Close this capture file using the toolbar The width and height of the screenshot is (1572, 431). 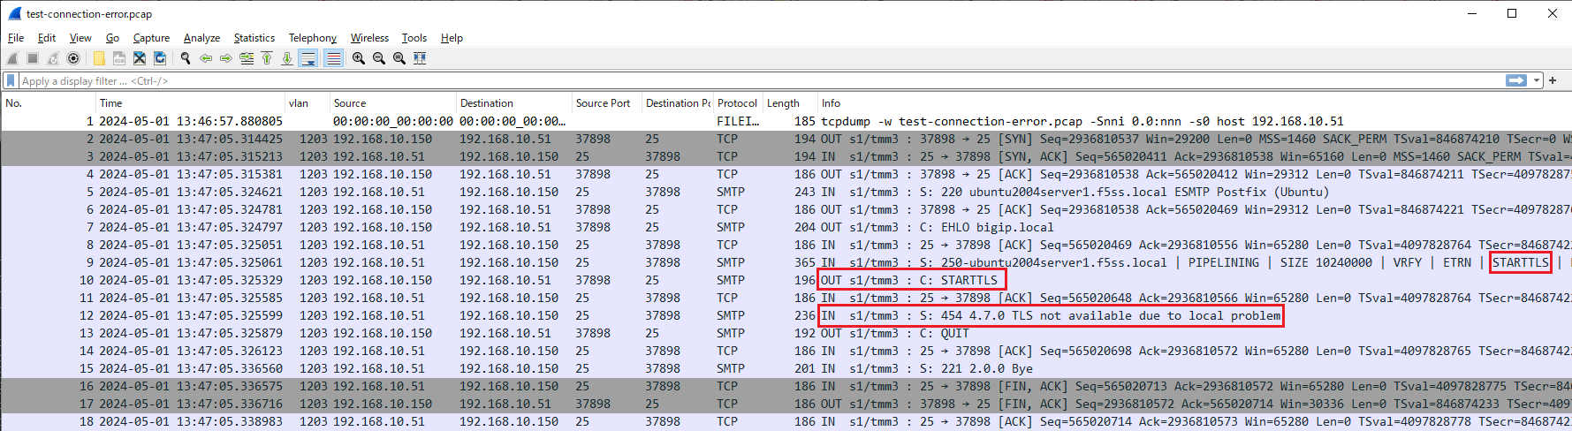(x=140, y=58)
